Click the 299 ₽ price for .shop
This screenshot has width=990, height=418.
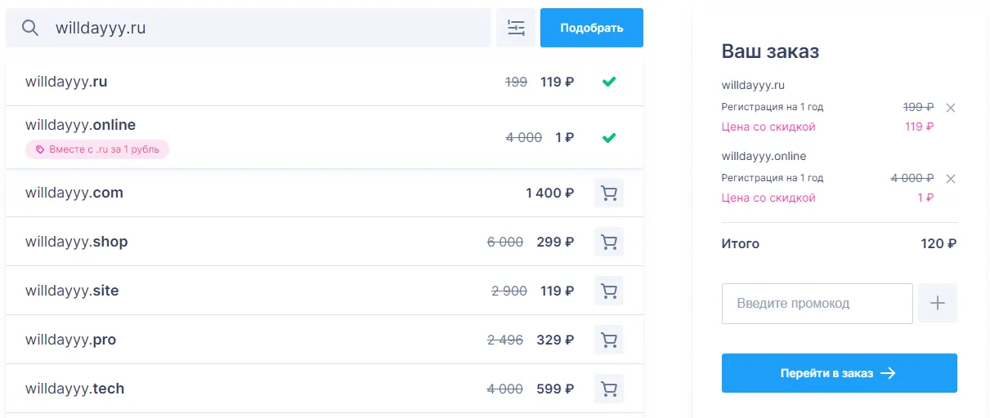556,242
